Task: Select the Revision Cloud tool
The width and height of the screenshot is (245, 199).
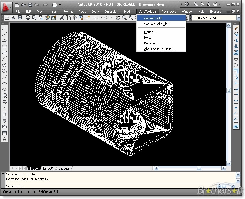Action: [5, 71]
